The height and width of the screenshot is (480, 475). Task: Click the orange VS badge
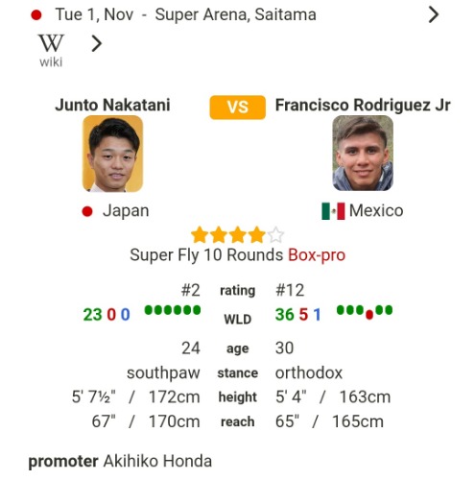(237, 108)
